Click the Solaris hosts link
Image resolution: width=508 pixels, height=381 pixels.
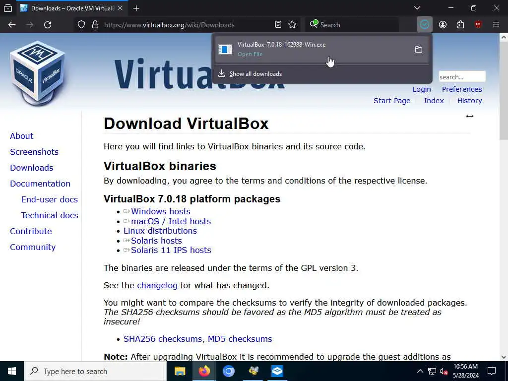tap(156, 241)
